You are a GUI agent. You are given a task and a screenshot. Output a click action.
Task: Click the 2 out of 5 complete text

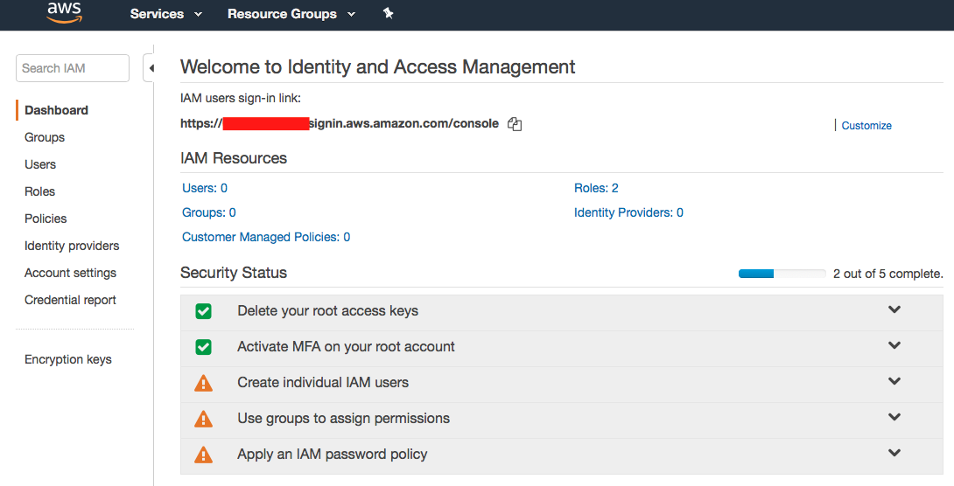point(888,274)
